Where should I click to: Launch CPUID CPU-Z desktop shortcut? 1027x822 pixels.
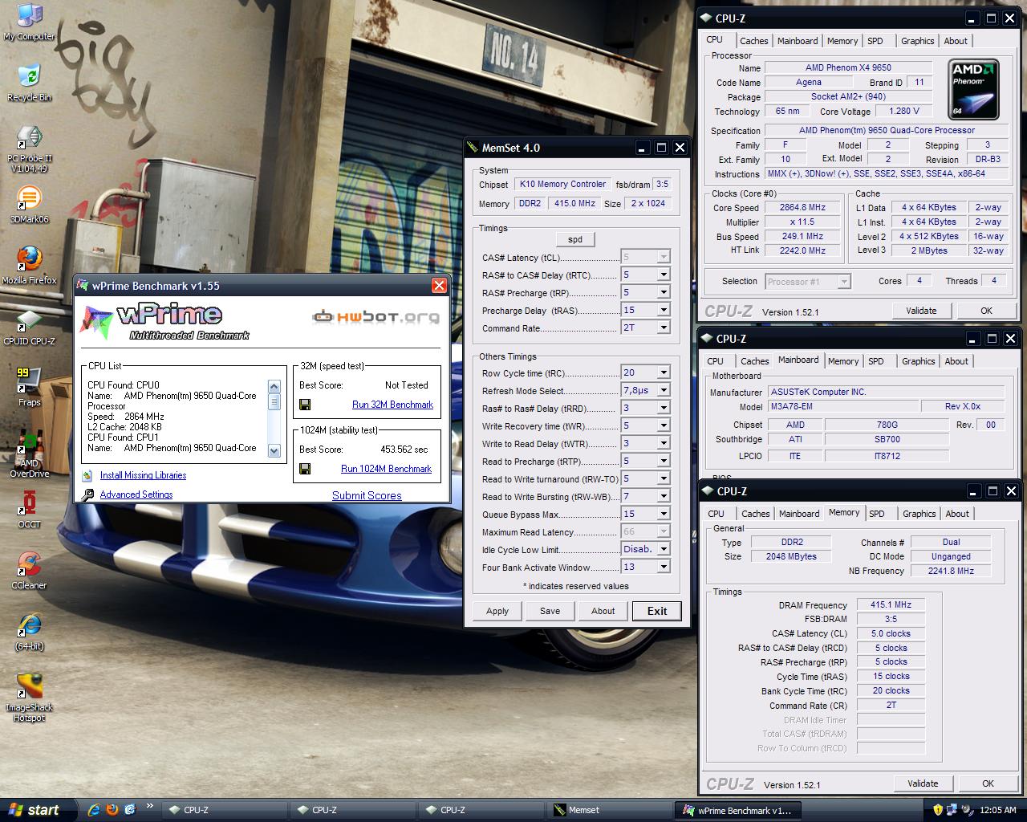click(x=29, y=327)
